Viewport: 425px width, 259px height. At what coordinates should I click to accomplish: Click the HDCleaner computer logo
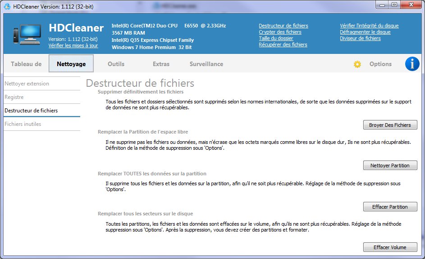pyautogui.click(x=27, y=35)
